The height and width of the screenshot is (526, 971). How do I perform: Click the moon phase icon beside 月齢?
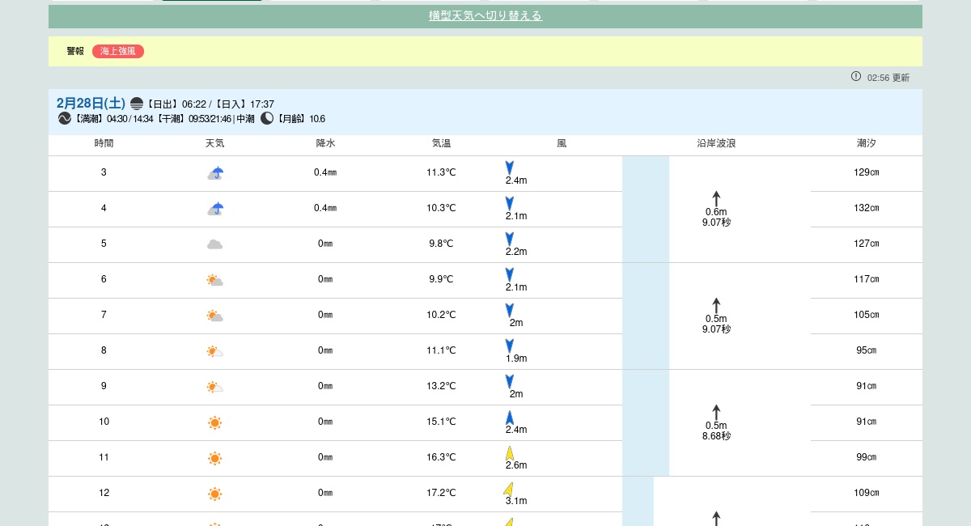click(x=267, y=118)
